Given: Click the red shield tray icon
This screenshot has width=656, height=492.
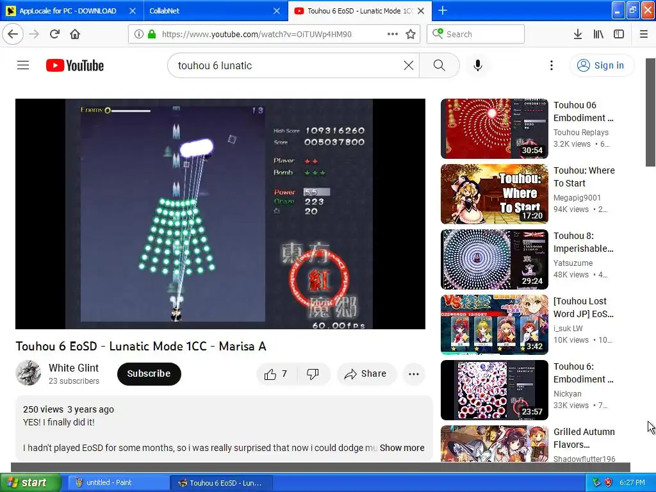Looking at the screenshot, I should (x=609, y=482).
